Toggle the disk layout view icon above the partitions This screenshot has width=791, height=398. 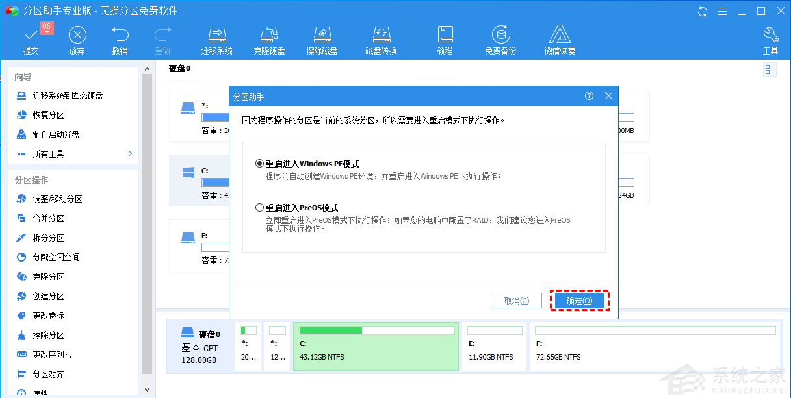pyautogui.click(x=770, y=69)
